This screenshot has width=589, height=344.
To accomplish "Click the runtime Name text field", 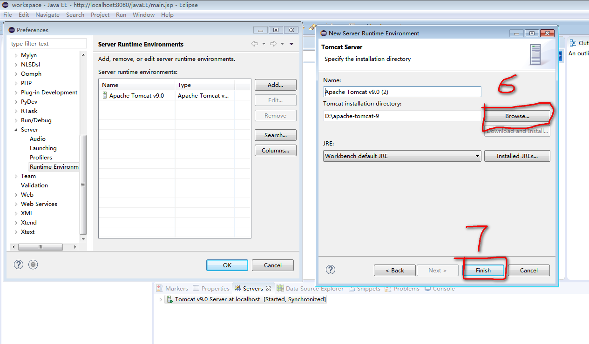I will coord(402,92).
